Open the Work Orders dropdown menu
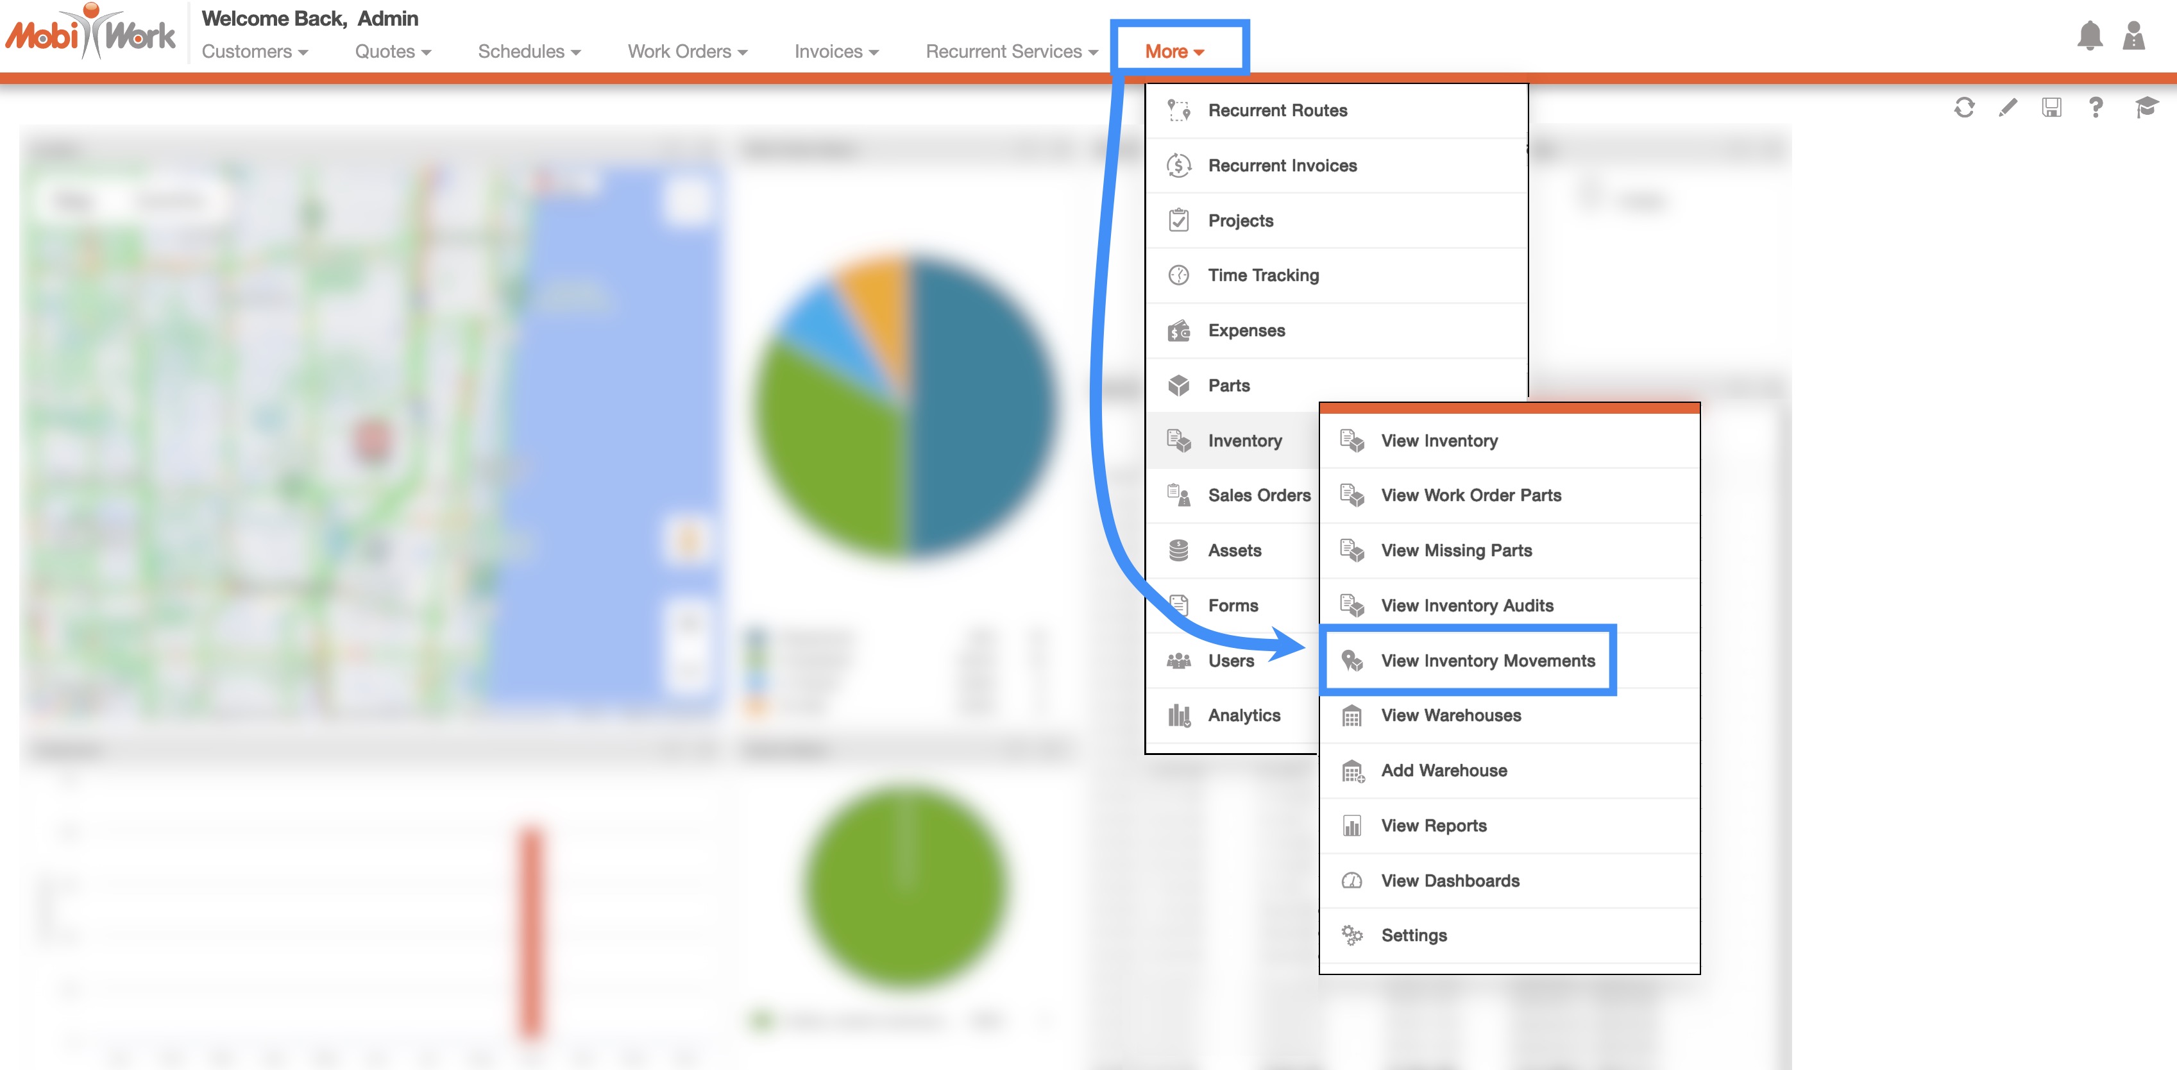Screen dimensions: 2177x1070 coord(687,51)
